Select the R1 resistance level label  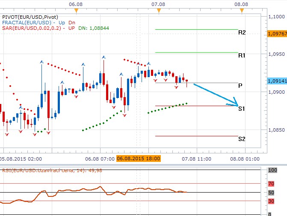(x=242, y=55)
